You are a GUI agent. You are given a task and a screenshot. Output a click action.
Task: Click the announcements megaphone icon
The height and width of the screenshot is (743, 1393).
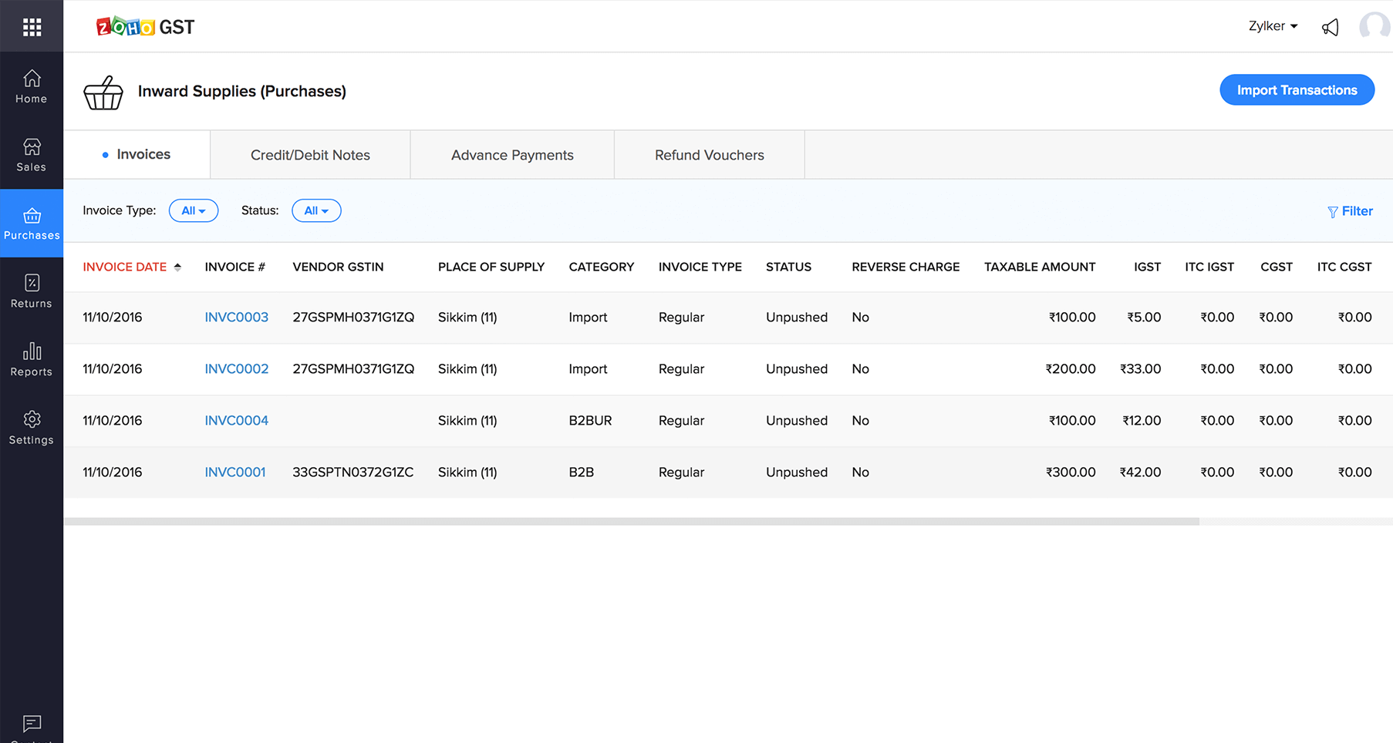click(x=1330, y=28)
